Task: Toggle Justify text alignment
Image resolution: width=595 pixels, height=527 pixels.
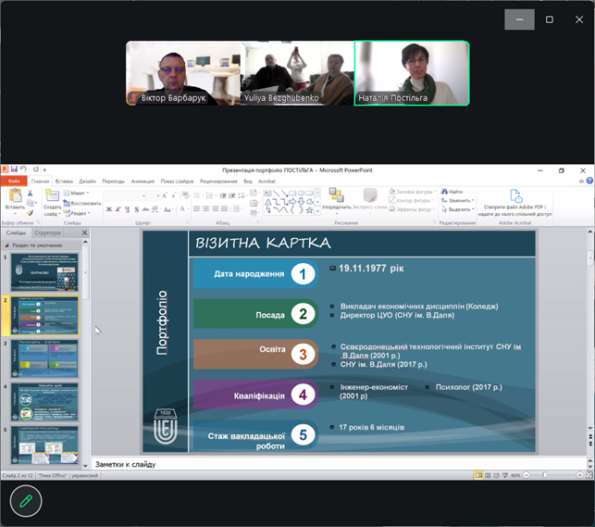Action: [225, 208]
